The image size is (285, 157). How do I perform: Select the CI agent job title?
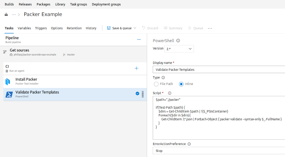[7, 67]
